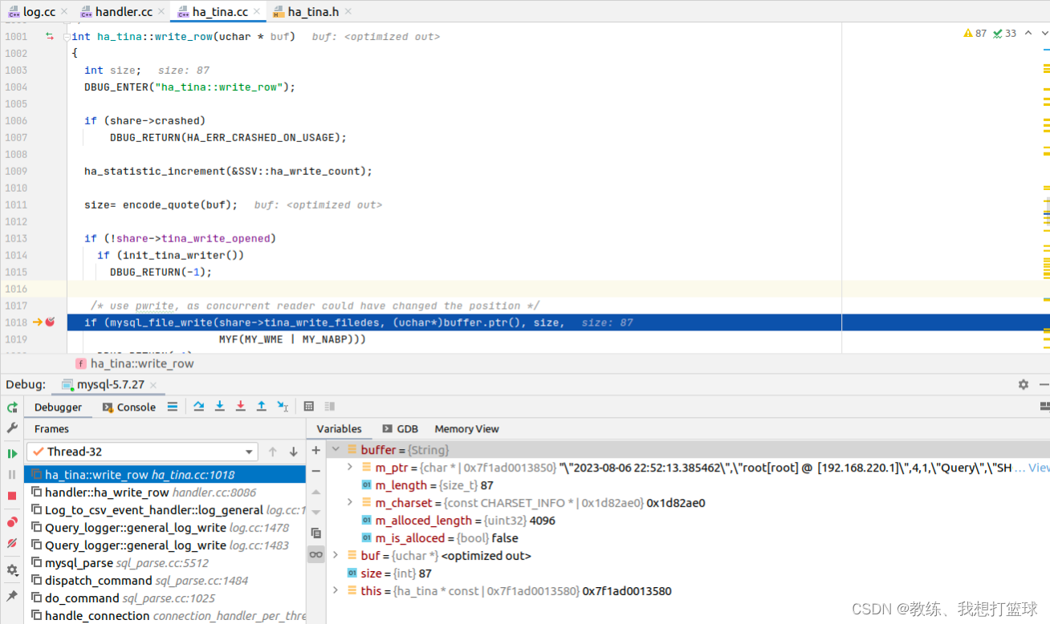Viewport: 1050px width, 624px height.
Task: Select handle_connection frame
Action: click(165, 616)
